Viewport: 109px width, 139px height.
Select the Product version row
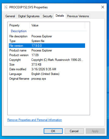click(x=47, y=55)
